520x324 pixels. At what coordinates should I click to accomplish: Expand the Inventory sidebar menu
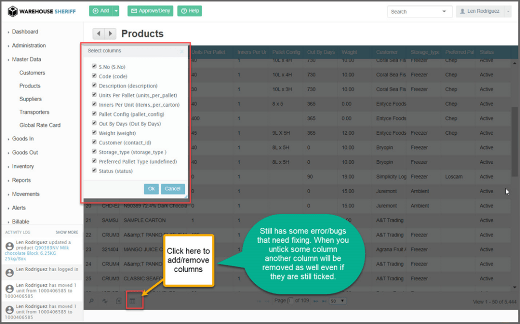(23, 166)
